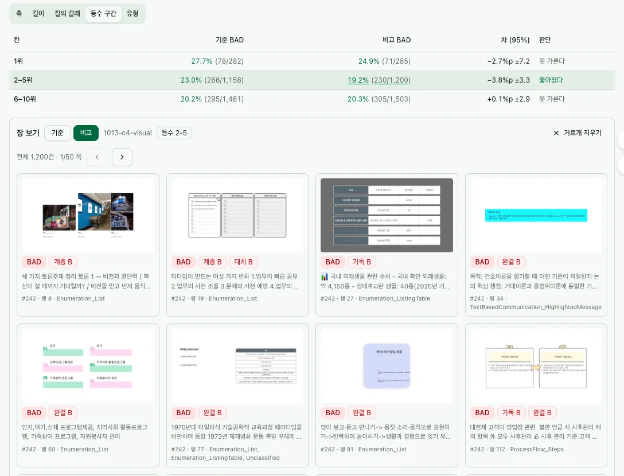Open the 행 8 card thumbnail with photos

[x=88, y=215]
